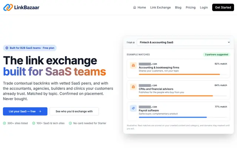Click the check icon beside 300+ sites listed
237x148 pixels.
point(4,123)
